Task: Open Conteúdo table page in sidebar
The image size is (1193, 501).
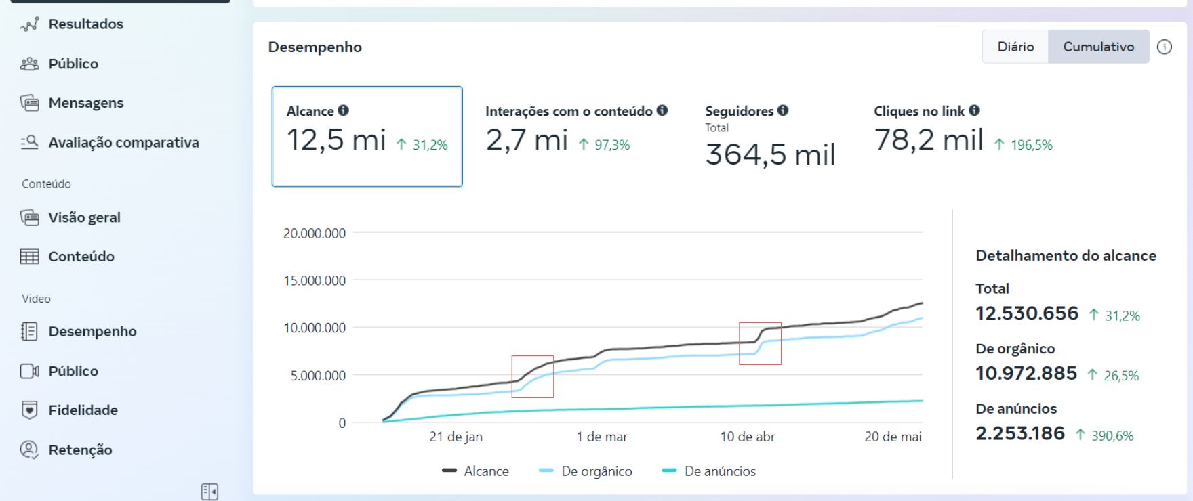Action: pyautogui.click(x=81, y=257)
